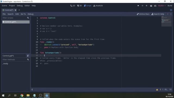Switch to Script workspace

(x=88, y=5)
